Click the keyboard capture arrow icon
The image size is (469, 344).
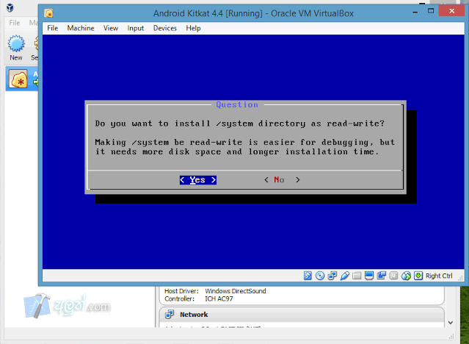pos(418,276)
